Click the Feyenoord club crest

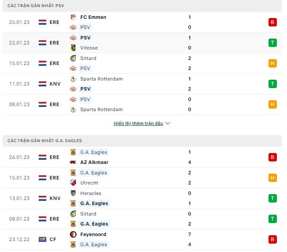point(73,234)
